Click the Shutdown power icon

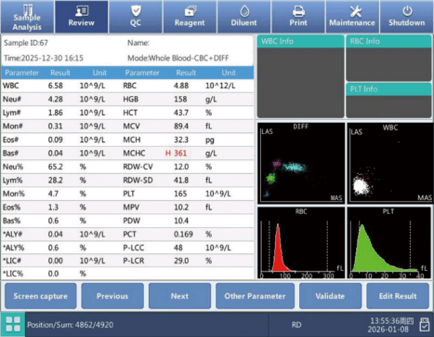[407, 11]
